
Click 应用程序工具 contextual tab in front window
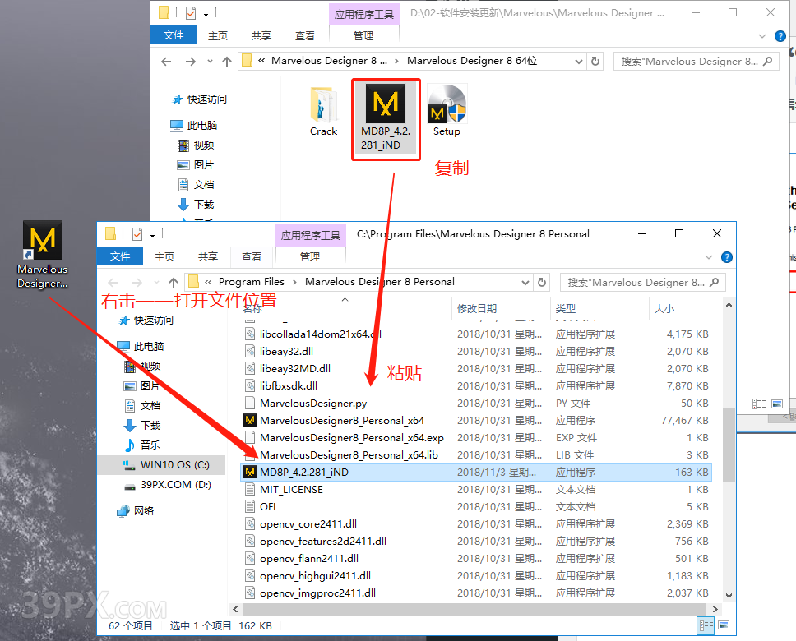click(x=311, y=236)
